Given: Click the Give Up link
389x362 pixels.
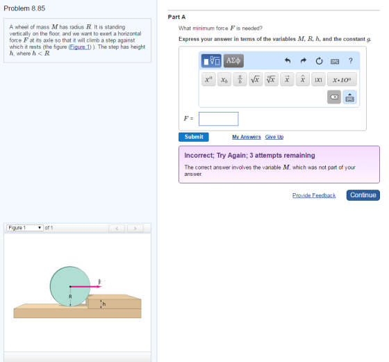Looking at the screenshot, I should click(274, 137).
